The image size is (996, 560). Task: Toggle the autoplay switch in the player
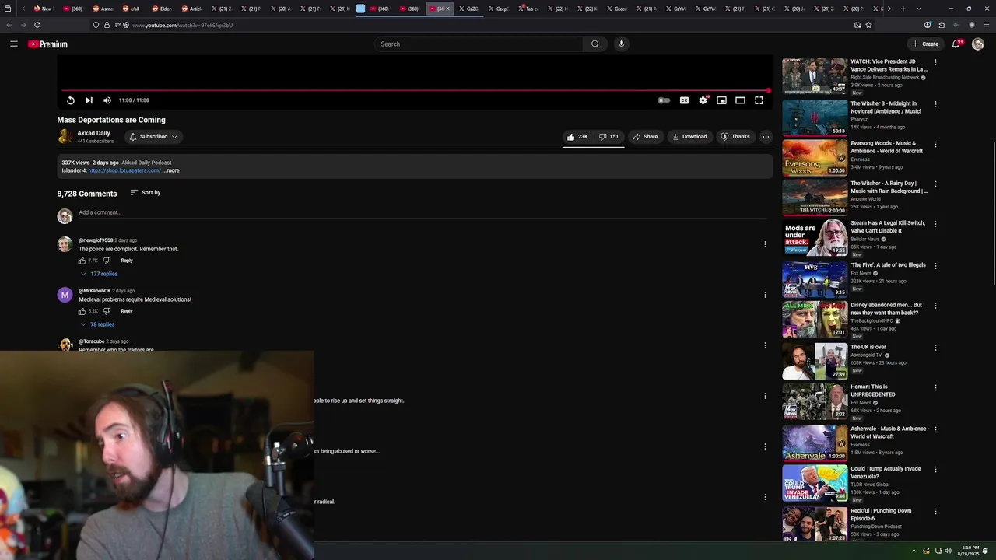664,100
